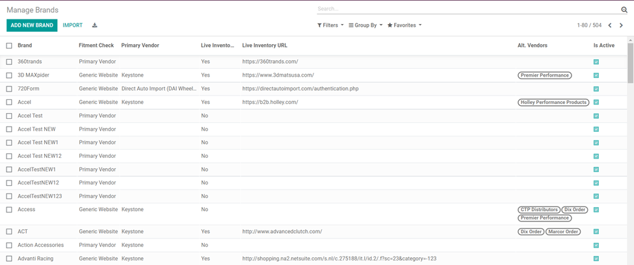Select the Advanti Racing row checkbox
This screenshot has height=265, width=634.
(x=9, y=259)
